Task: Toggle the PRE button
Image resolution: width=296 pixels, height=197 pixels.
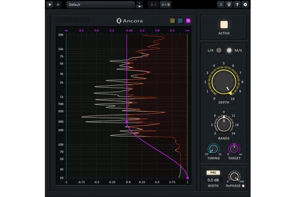Action: pos(213,172)
